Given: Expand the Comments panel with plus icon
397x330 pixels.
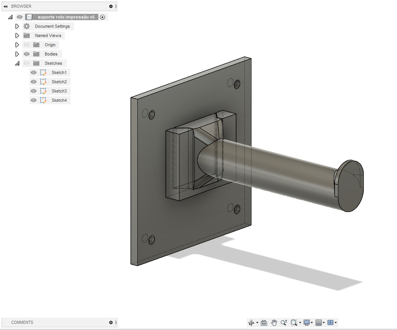Looking at the screenshot, I should [x=111, y=322].
